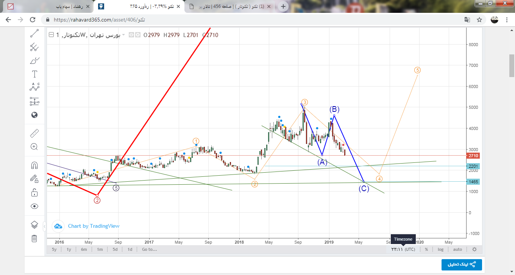Select the trend line drawing tool

click(x=34, y=34)
